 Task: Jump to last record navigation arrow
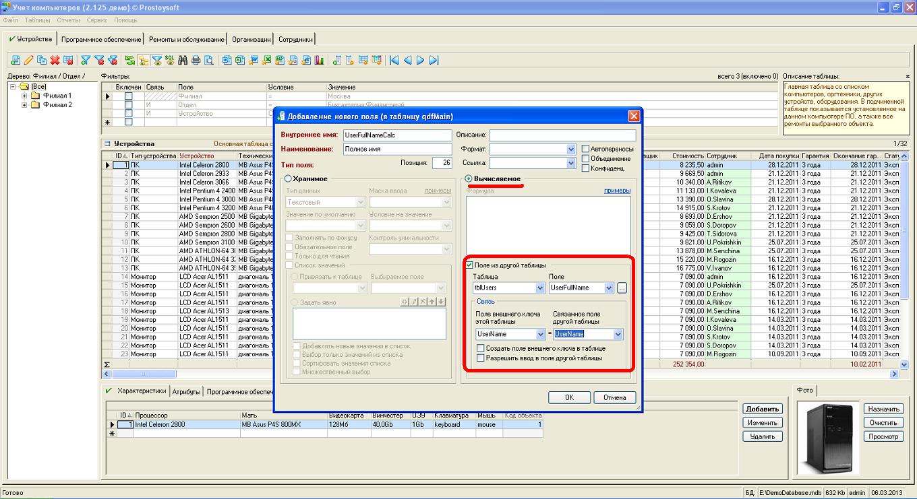(434, 61)
